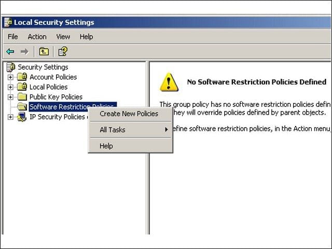Open the All Tasks submenu arrow
332x249 pixels.
coord(167,130)
